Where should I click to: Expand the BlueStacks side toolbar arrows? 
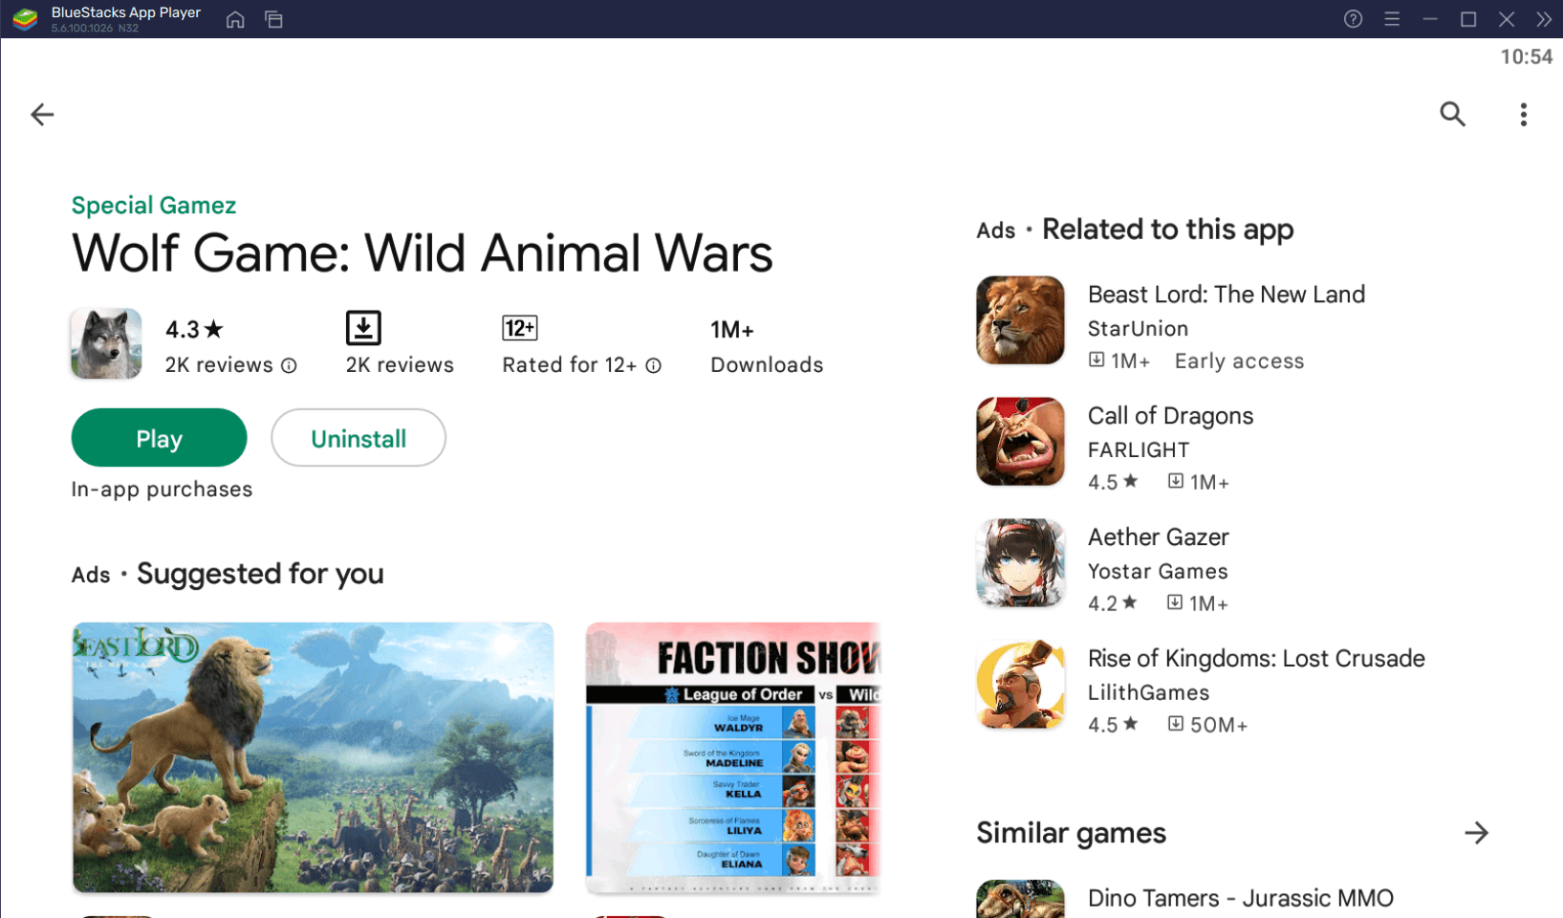(1544, 19)
